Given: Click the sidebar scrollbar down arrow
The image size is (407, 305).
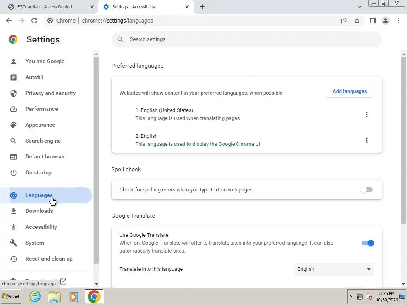Looking at the screenshot, I should [96, 284].
